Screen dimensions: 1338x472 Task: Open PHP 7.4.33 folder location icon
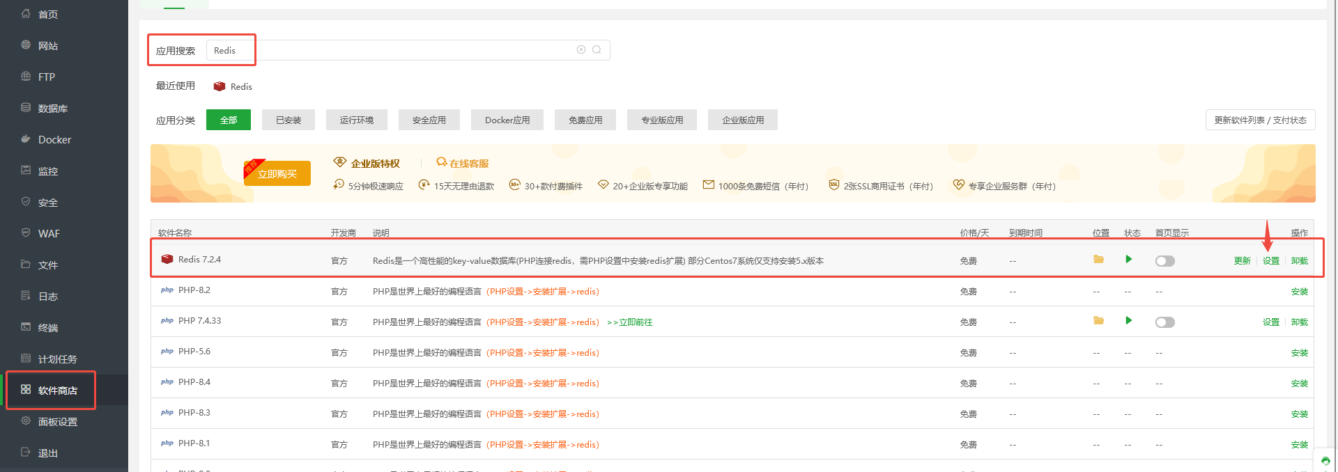point(1098,321)
